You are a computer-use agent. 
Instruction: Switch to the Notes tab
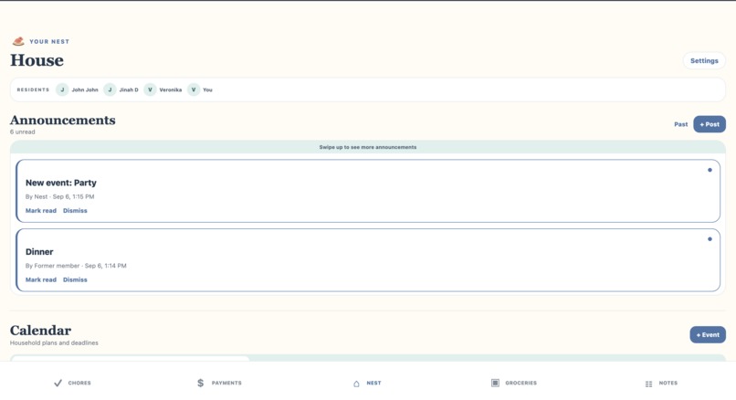(x=661, y=383)
